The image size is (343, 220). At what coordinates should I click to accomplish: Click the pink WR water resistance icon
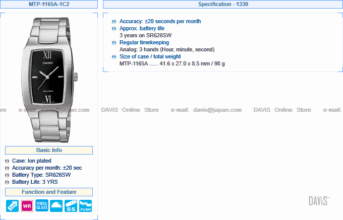pyautogui.click(x=27, y=206)
